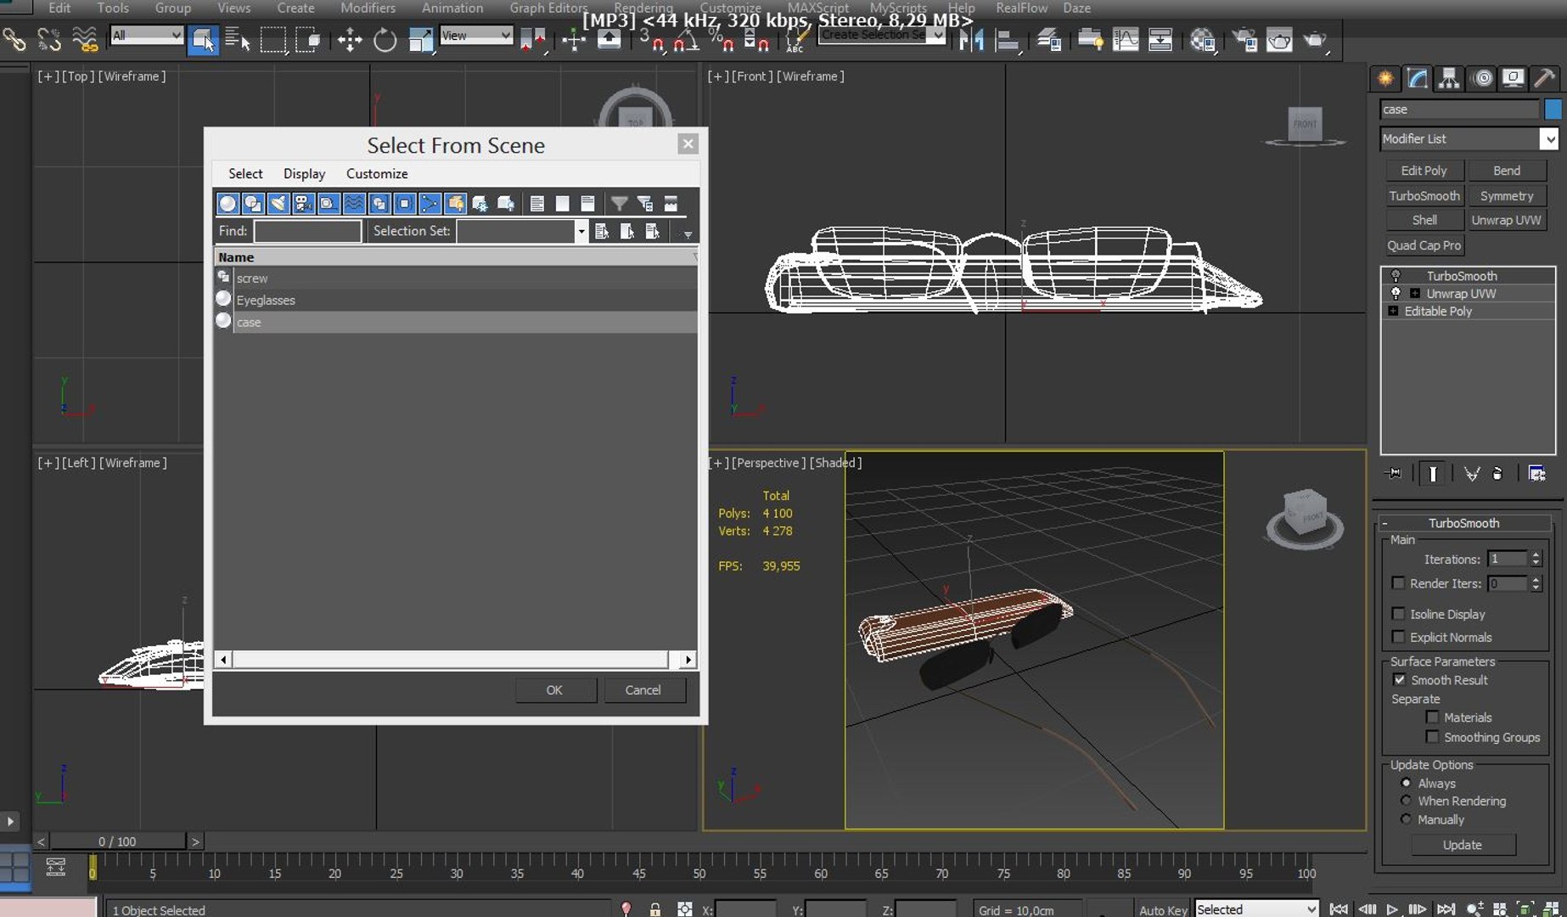Screen dimensions: 1567x917
Task: Click the Link selection chain icon
Action: 14,39
